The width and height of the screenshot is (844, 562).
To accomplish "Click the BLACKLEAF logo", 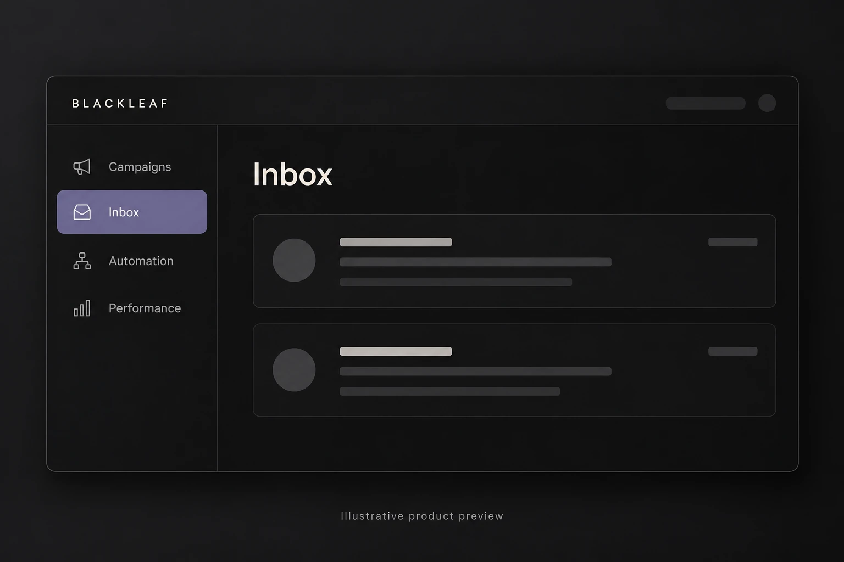I will tap(120, 103).
